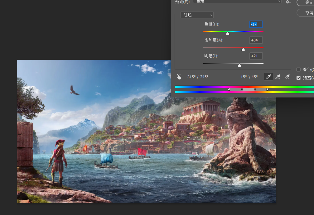This screenshot has height=215, width=314.
Task: Click the leftmost color range marker
Action: click(229, 89)
